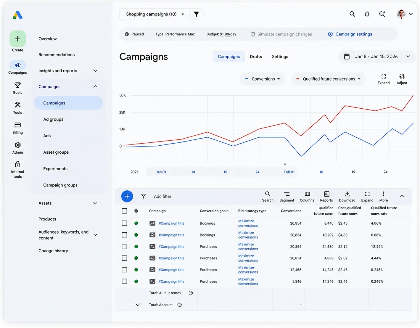Expand the Insights and reports section
The image size is (420, 328).
[68, 71]
